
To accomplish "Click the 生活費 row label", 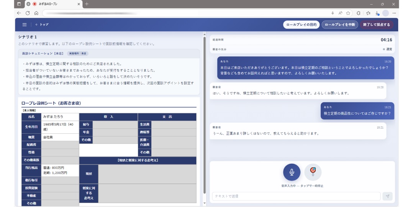I will (144, 125).
